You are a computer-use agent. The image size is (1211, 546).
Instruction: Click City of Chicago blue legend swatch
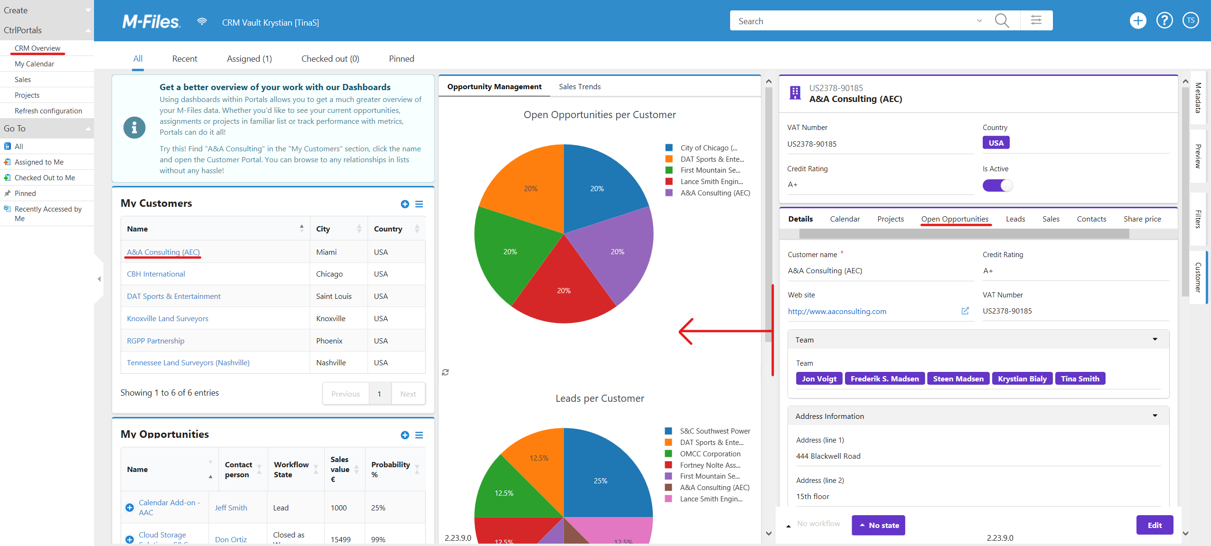[x=669, y=148]
